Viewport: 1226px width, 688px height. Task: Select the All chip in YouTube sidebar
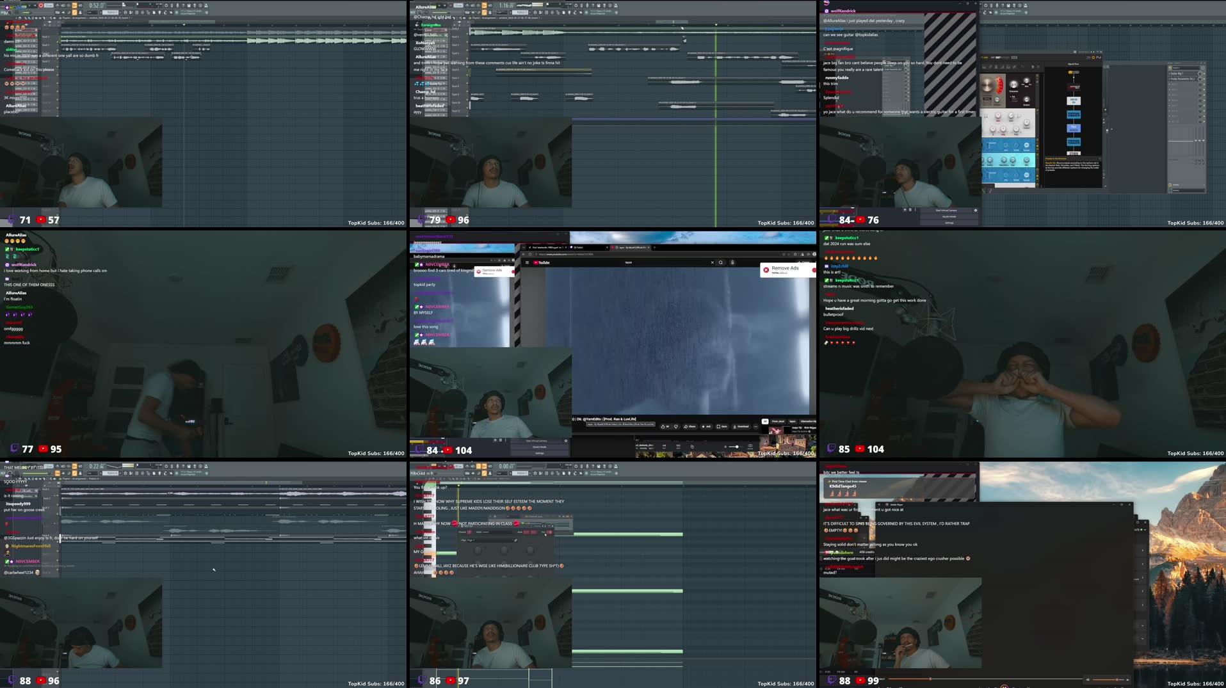(765, 421)
